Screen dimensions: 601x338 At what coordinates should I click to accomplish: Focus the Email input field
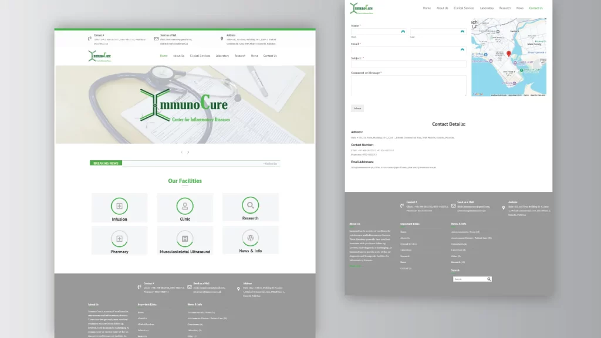click(x=405, y=50)
